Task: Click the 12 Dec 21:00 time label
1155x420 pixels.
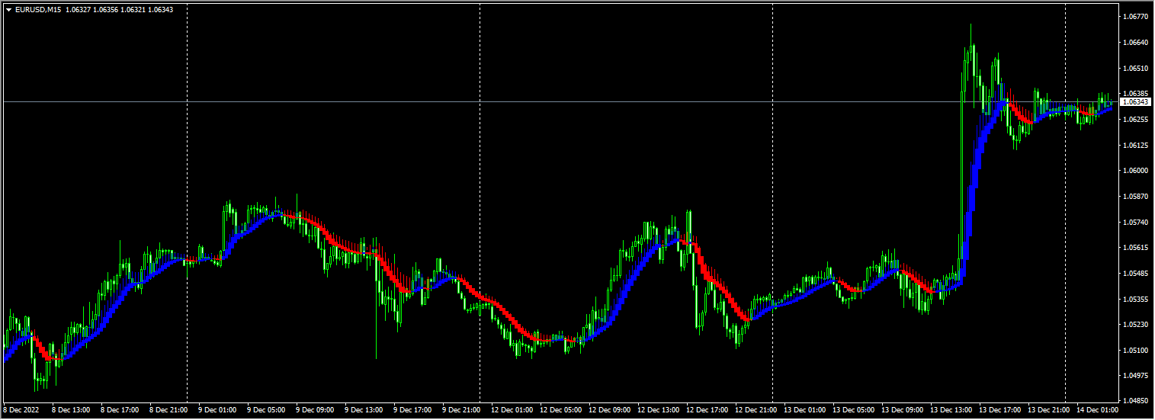Action: pos(756,410)
